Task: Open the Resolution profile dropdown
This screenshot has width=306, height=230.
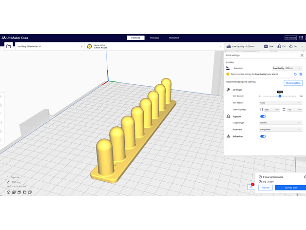Action: (287, 68)
